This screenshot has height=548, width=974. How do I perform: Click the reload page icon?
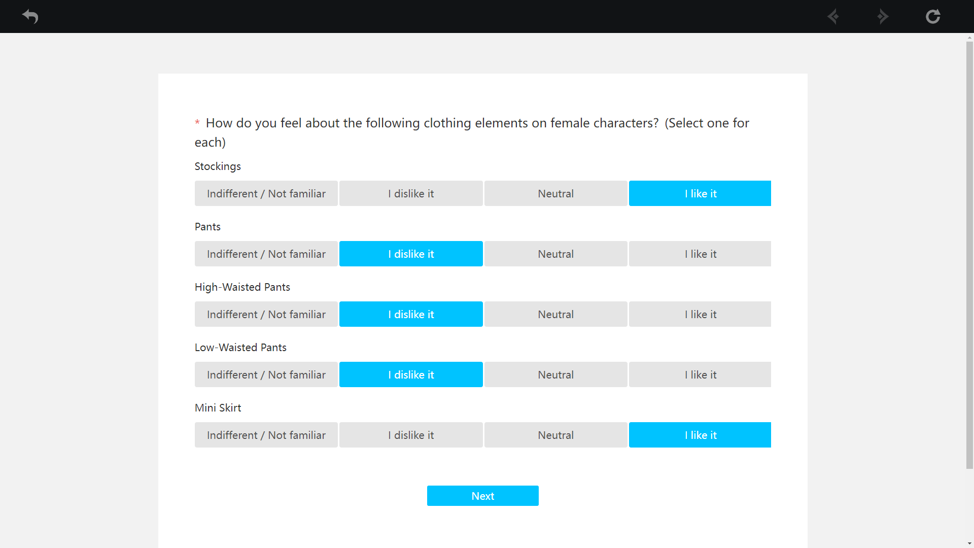pyautogui.click(x=933, y=16)
